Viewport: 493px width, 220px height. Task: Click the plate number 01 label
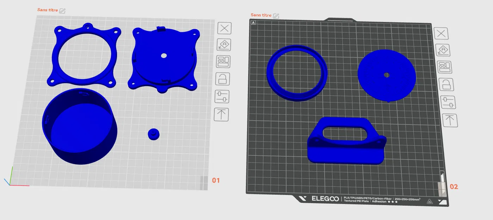[x=216, y=181]
